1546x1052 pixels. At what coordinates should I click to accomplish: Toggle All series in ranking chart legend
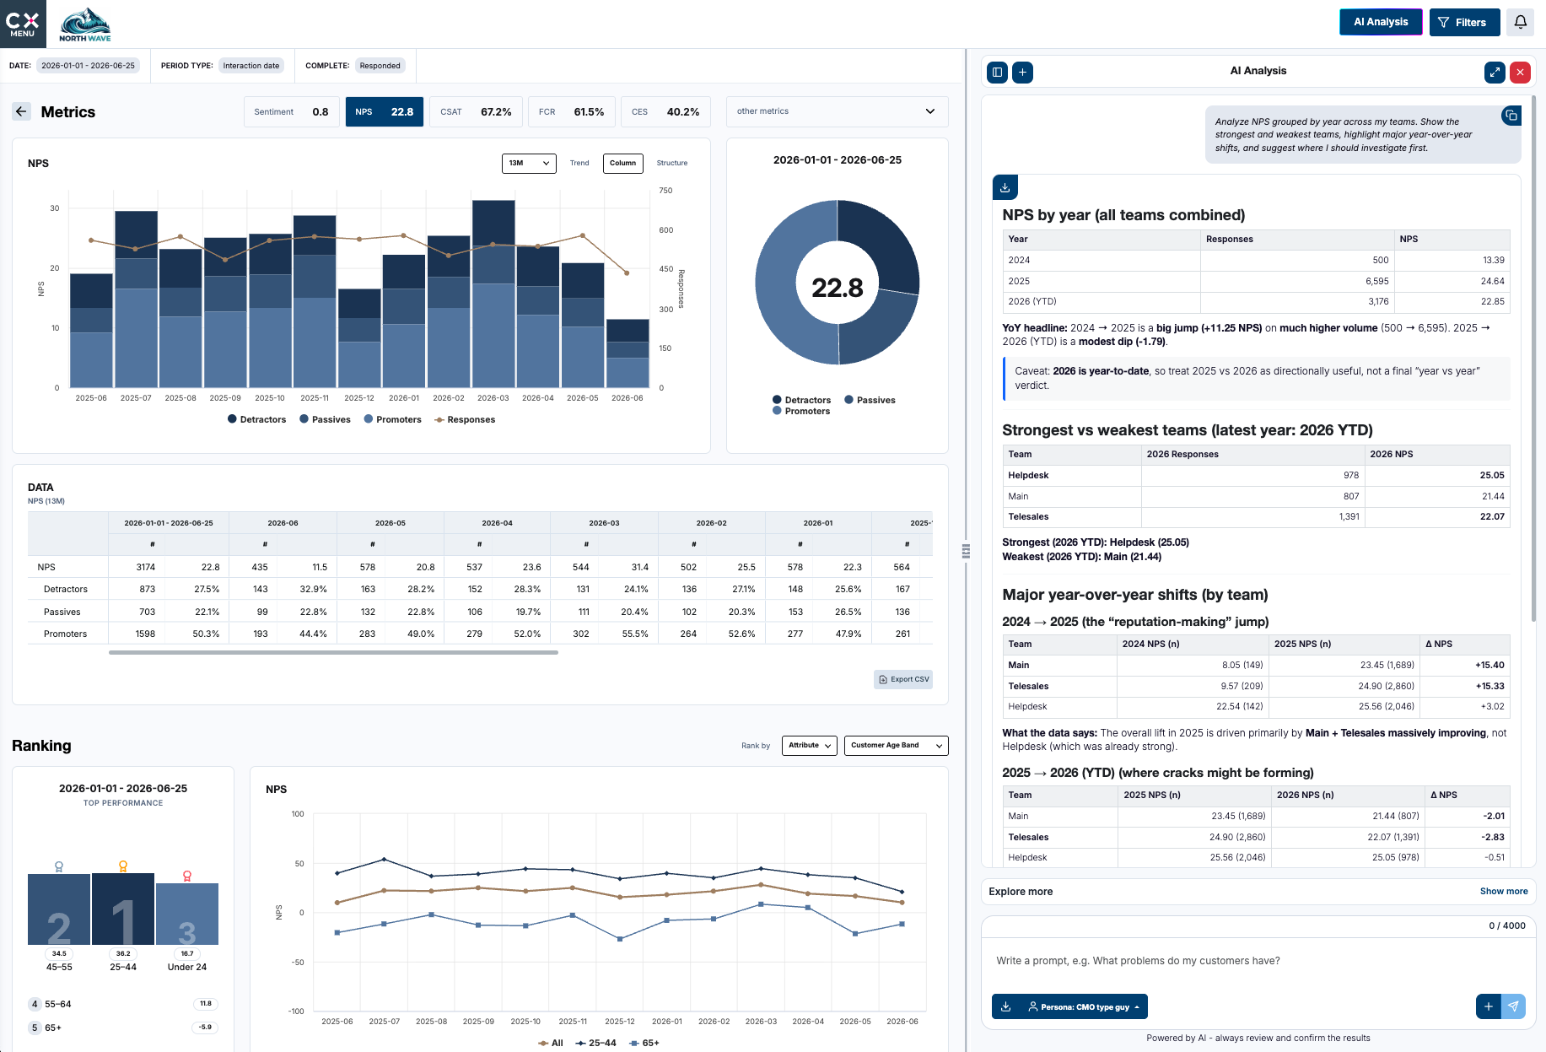pos(551,1043)
